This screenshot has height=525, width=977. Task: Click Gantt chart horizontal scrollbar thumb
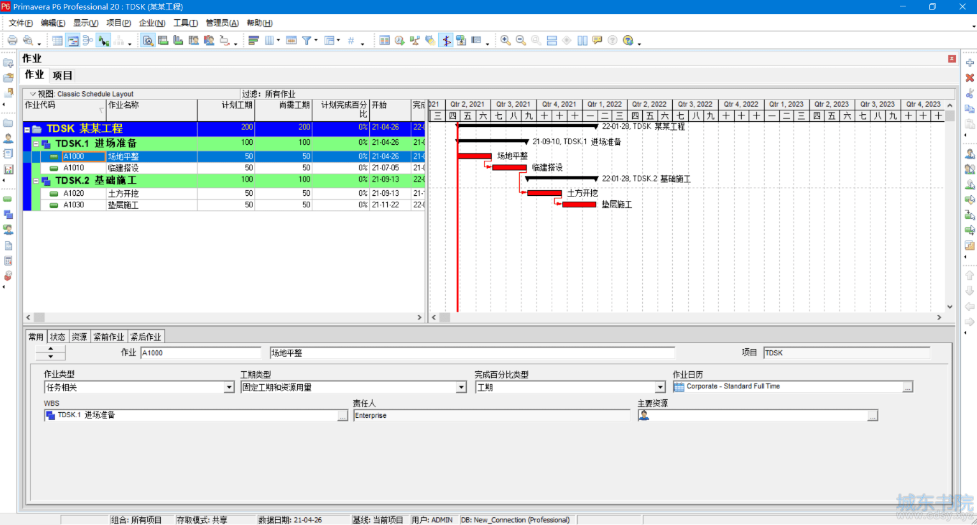tap(444, 317)
